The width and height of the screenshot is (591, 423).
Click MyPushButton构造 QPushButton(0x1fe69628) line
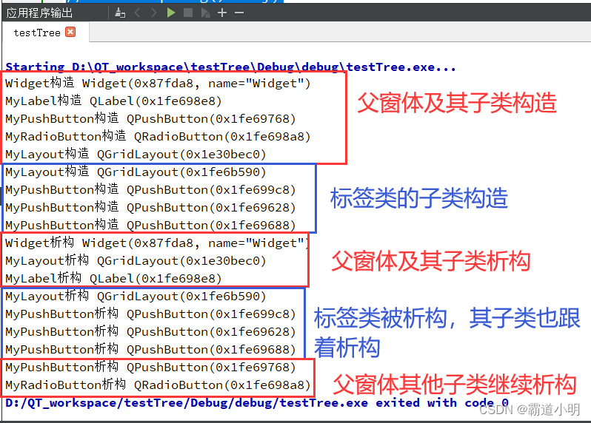point(150,207)
